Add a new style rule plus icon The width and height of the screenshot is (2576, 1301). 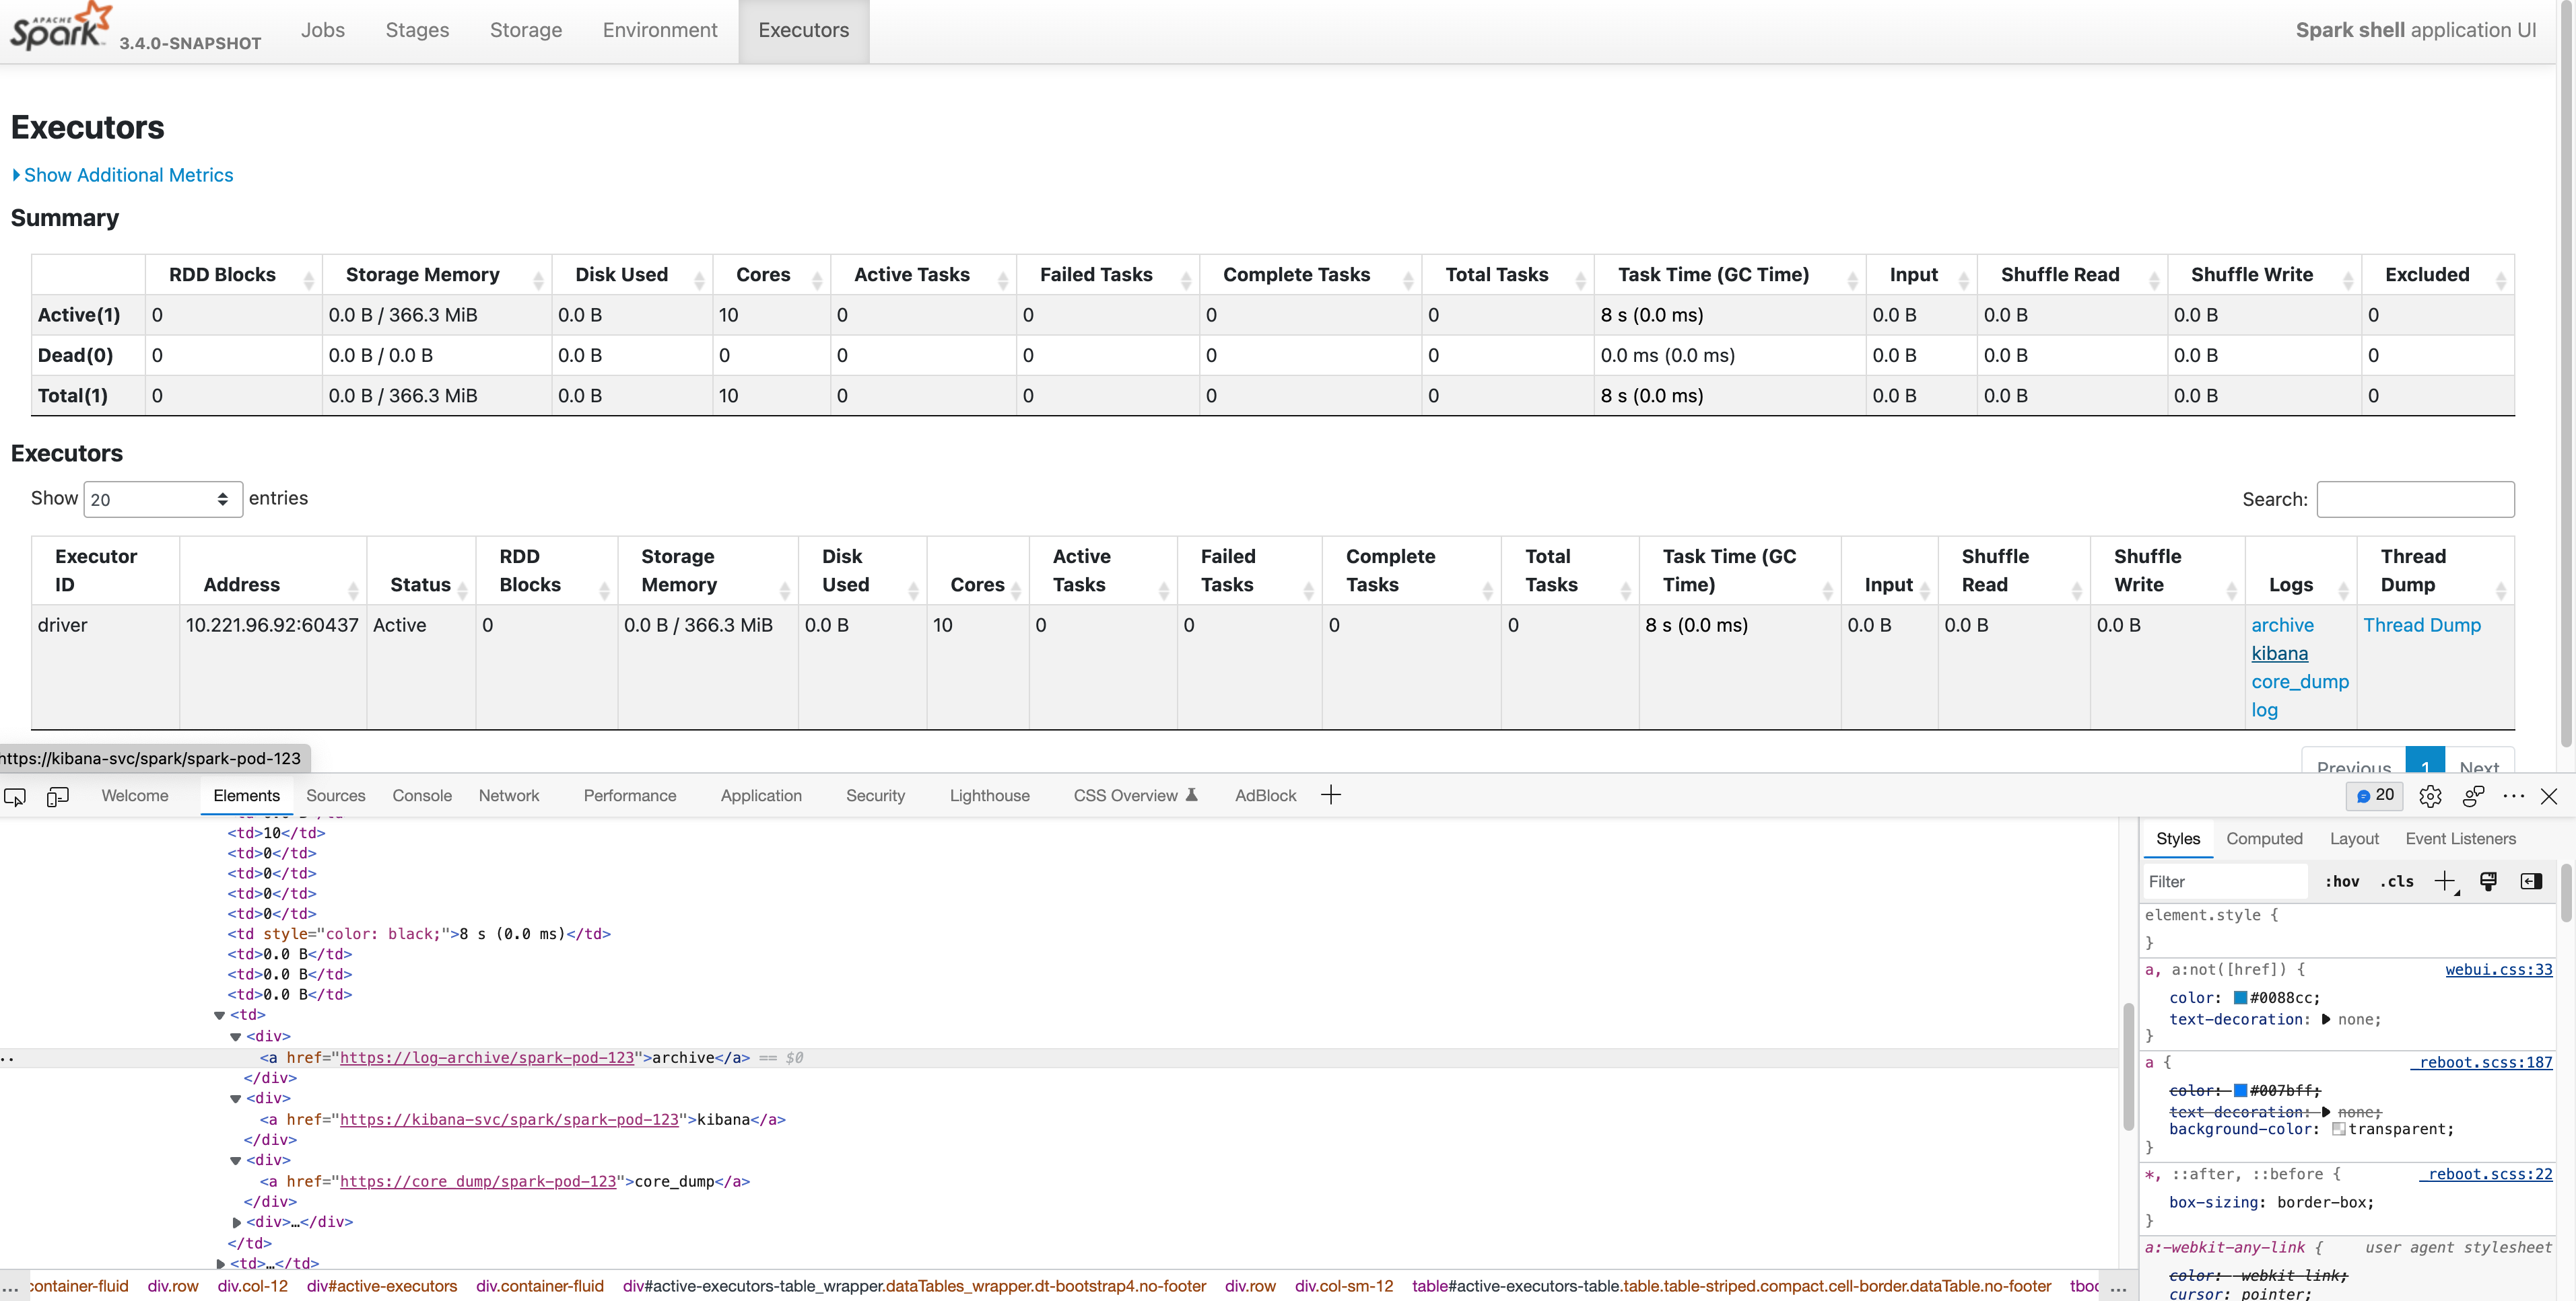[2444, 881]
